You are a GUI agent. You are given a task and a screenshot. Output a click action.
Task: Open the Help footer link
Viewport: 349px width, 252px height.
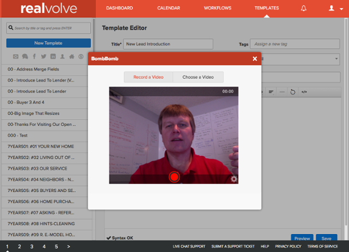coord(265,247)
